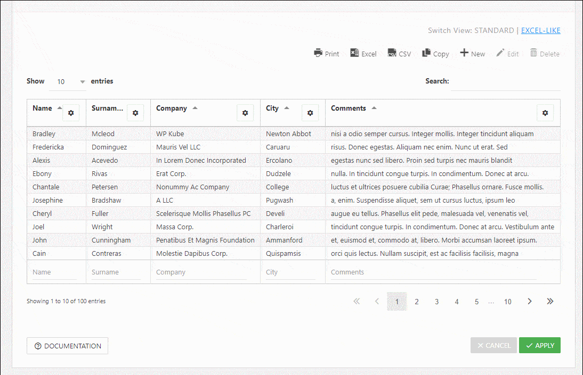Select the Josephine name cell

click(x=56, y=201)
